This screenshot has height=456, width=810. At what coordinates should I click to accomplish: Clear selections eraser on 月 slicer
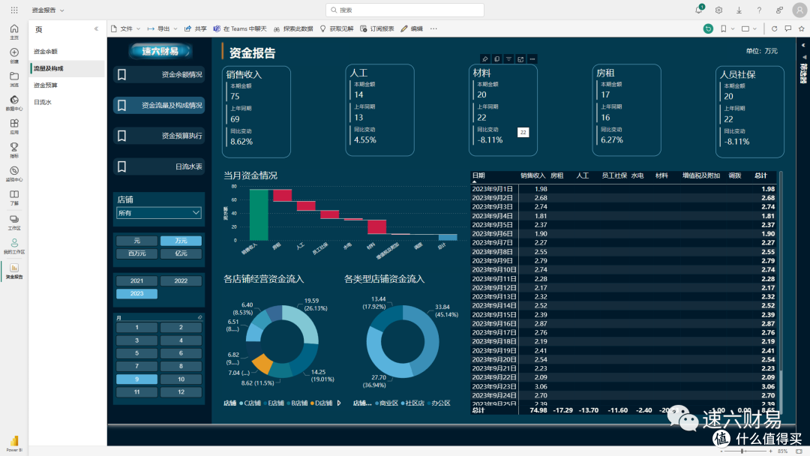pos(200,317)
